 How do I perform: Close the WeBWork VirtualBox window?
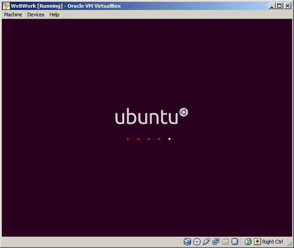coord(288,6)
